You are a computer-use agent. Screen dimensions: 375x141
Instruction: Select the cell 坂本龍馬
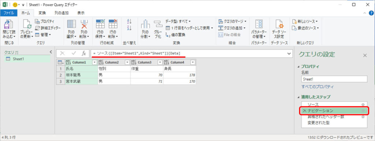click(x=81, y=75)
